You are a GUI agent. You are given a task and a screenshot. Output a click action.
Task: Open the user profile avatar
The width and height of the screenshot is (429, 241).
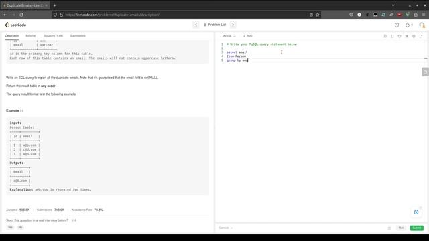click(x=422, y=25)
